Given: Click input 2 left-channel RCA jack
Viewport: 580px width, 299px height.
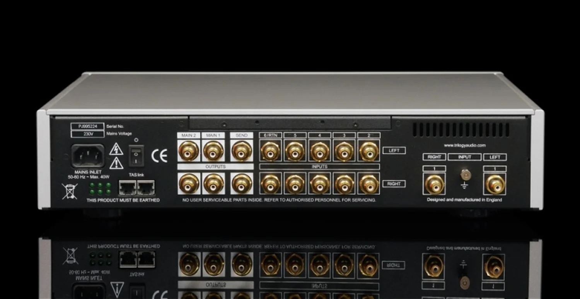Looking at the screenshot, I should click(369, 151).
